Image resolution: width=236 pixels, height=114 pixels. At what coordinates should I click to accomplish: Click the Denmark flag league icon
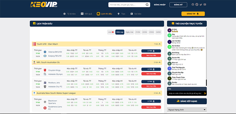34,44
